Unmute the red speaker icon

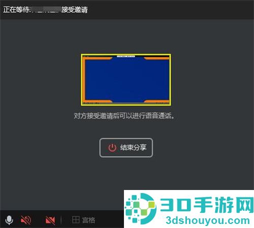pyautogui.click(x=26, y=220)
